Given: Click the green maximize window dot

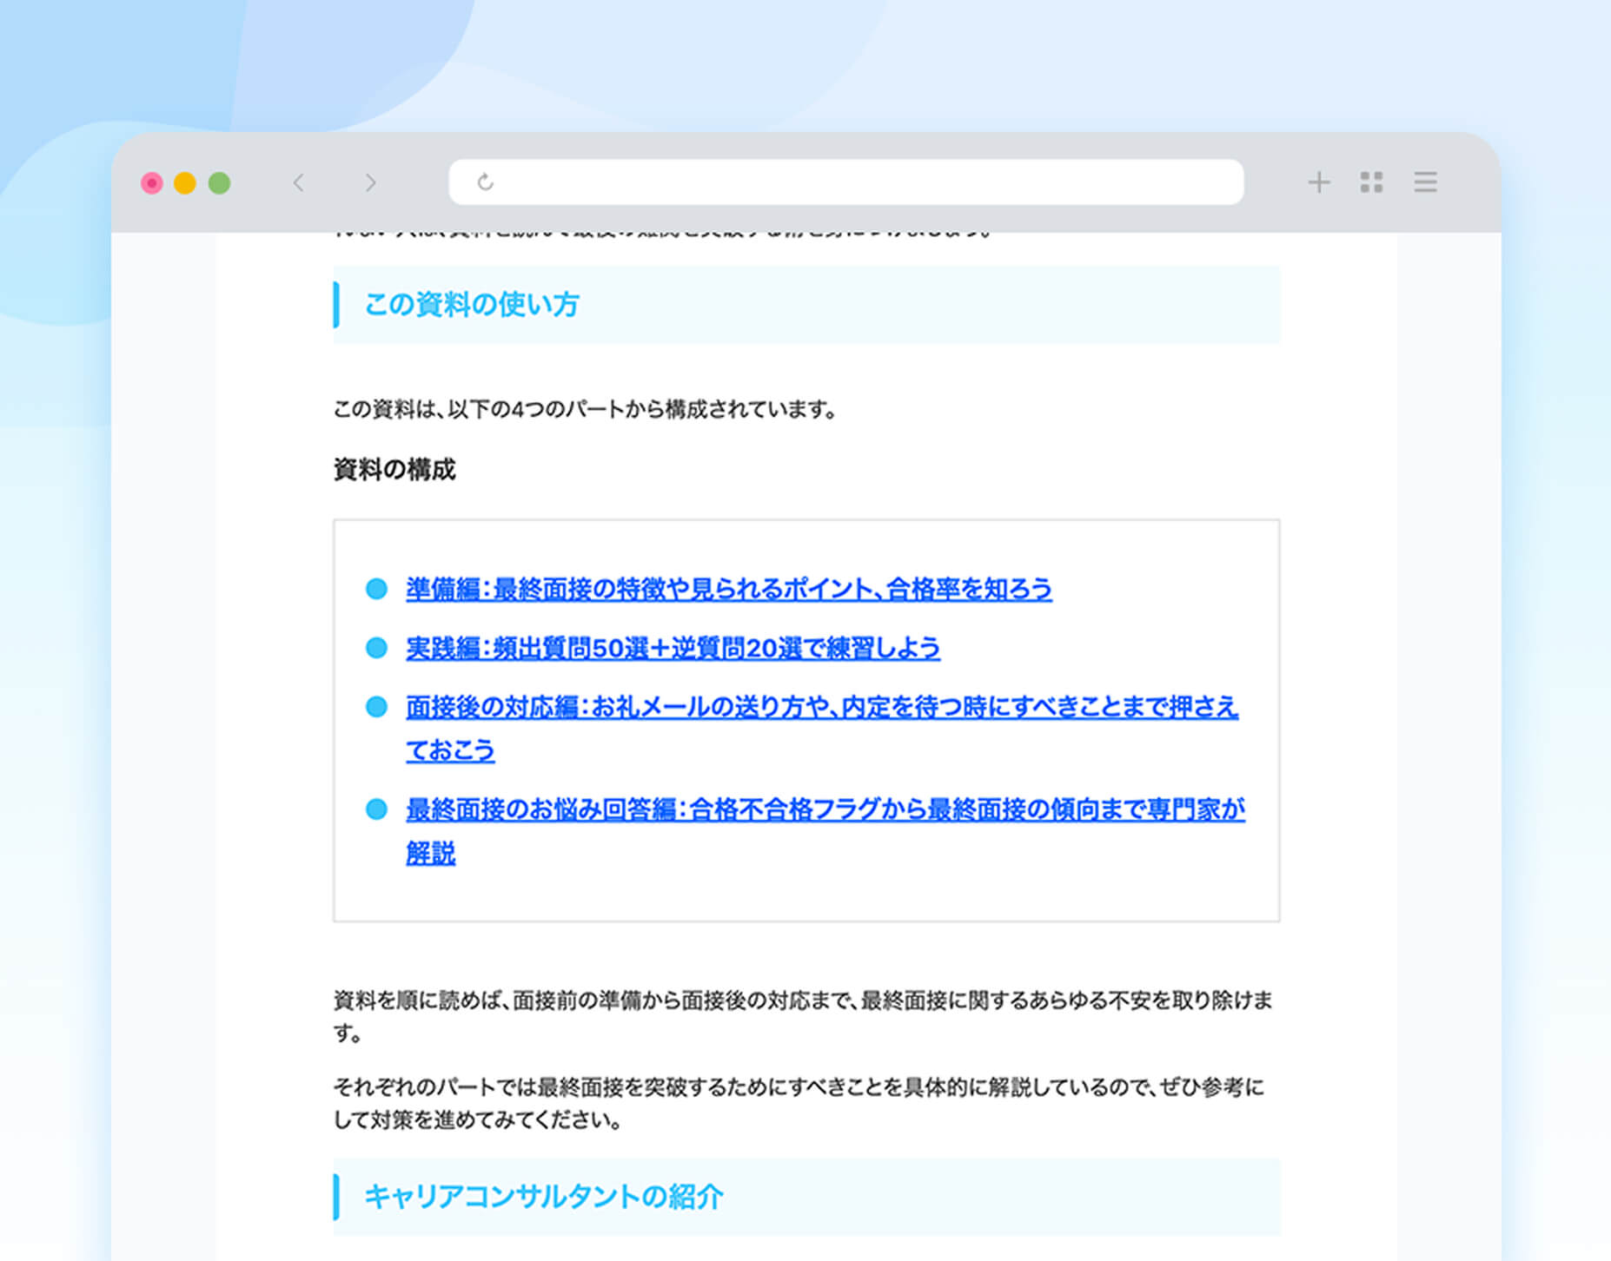Looking at the screenshot, I should pos(220,183).
